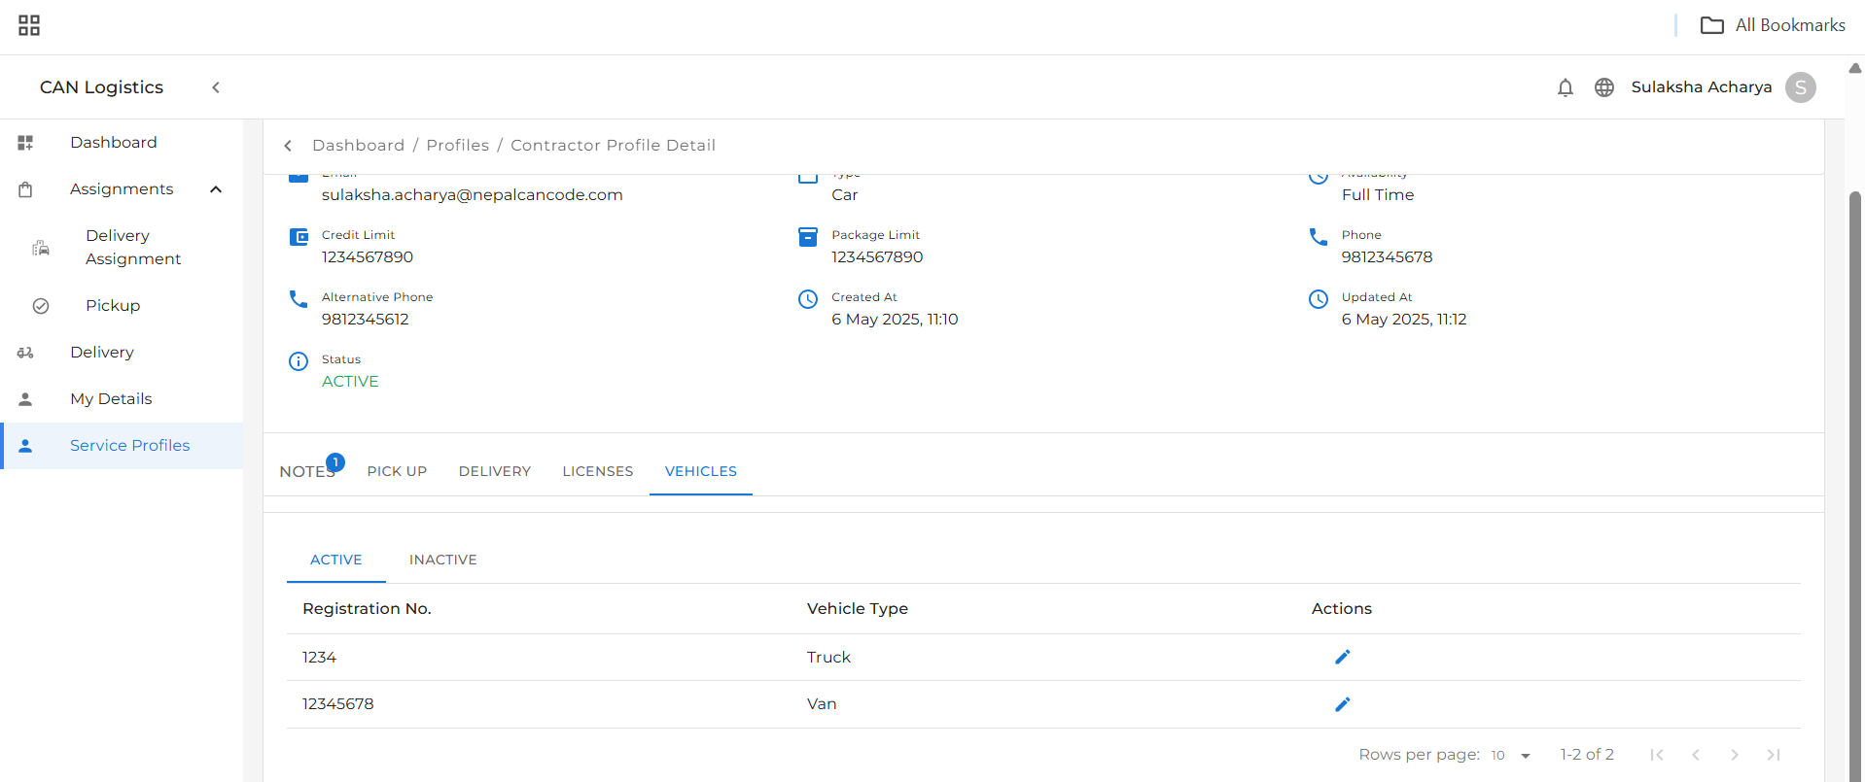Open All Bookmarks folder

(1773, 25)
